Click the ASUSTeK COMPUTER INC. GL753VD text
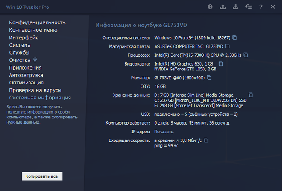This screenshot has width=282, height=191. point(189,47)
